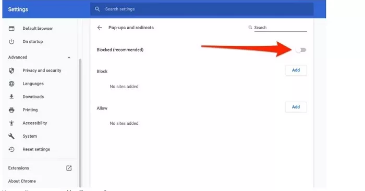Open Default browser settings

coord(38,28)
